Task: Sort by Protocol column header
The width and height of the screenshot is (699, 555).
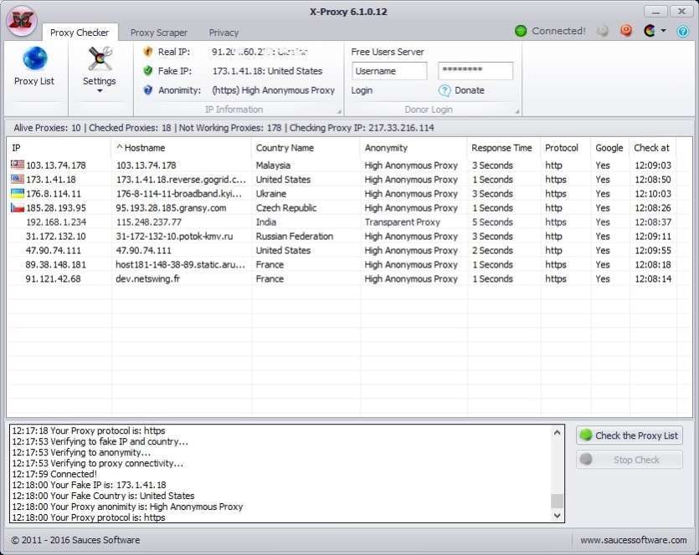Action: coord(565,148)
